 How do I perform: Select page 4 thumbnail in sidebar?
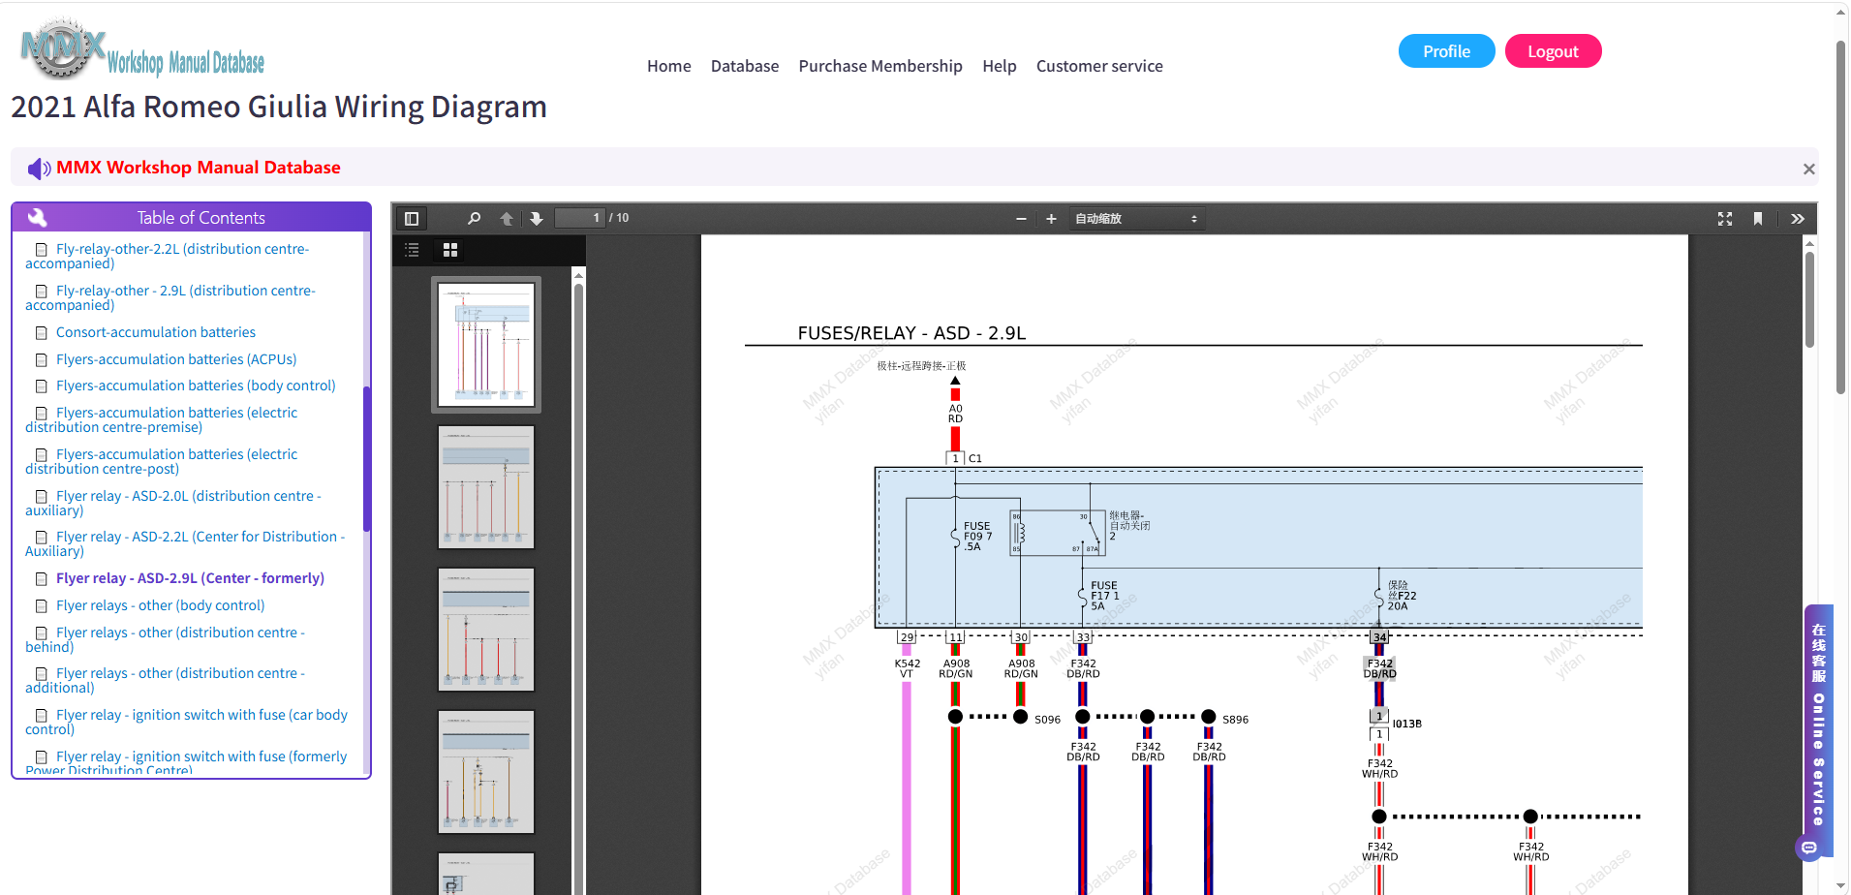(x=486, y=772)
